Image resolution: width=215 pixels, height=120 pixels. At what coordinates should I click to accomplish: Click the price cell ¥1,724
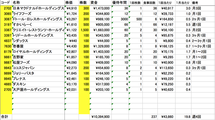point(72,14)
